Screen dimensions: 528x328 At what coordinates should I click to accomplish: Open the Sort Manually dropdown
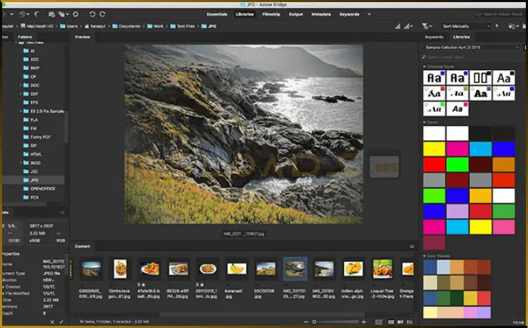(466, 26)
